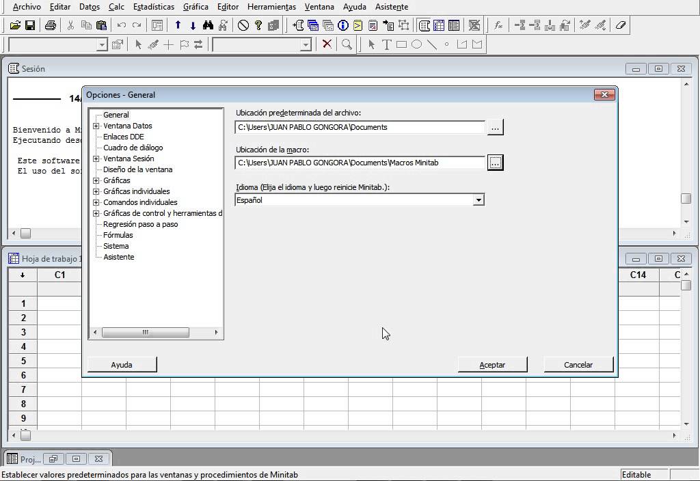Image resolution: width=700 pixels, height=481 pixels.
Task: Select the ellipse drawing tool
Action: (416, 44)
